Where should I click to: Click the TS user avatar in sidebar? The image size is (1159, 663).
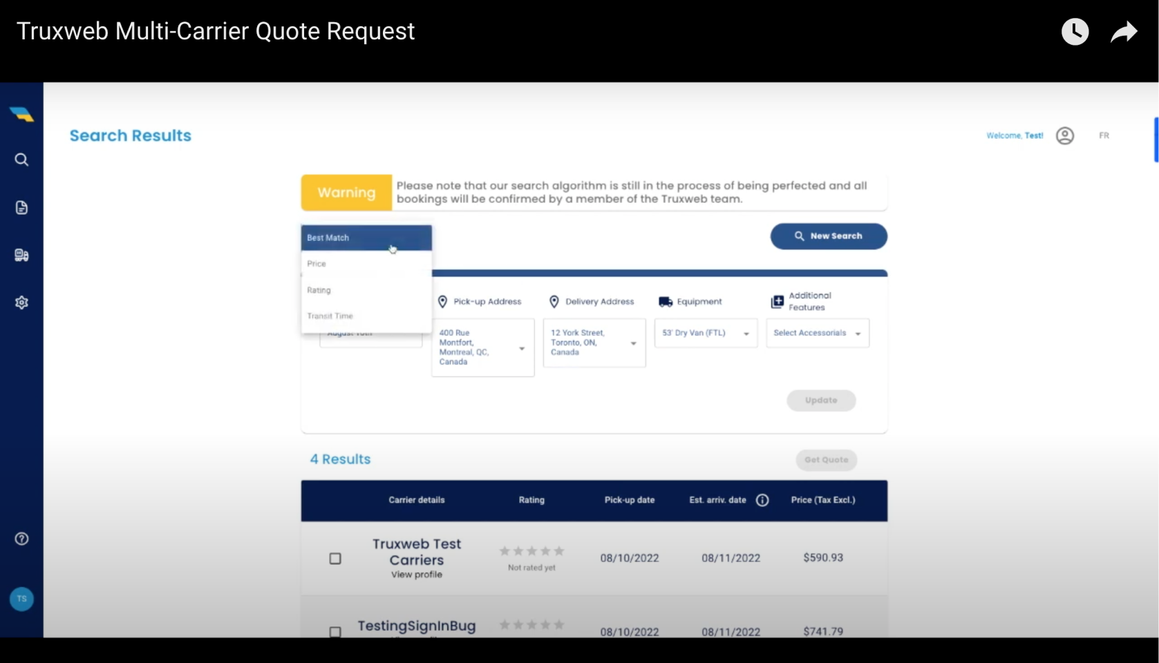pos(21,599)
